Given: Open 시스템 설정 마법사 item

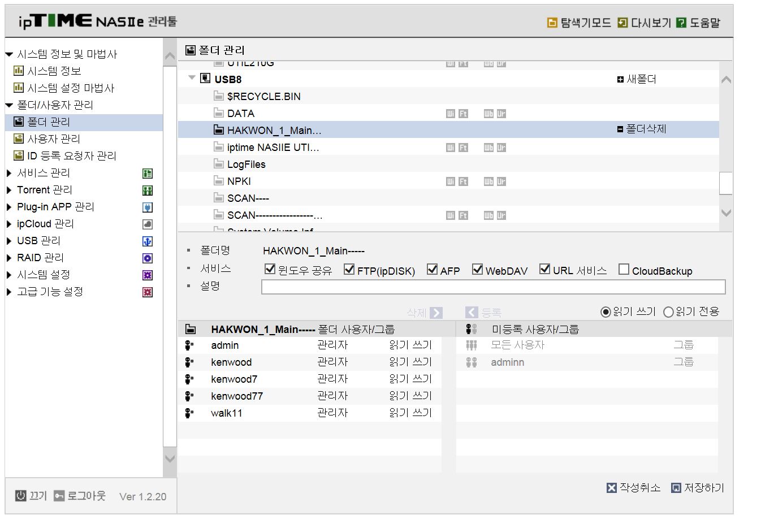Looking at the screenshot, I should [x=71, y=88].
